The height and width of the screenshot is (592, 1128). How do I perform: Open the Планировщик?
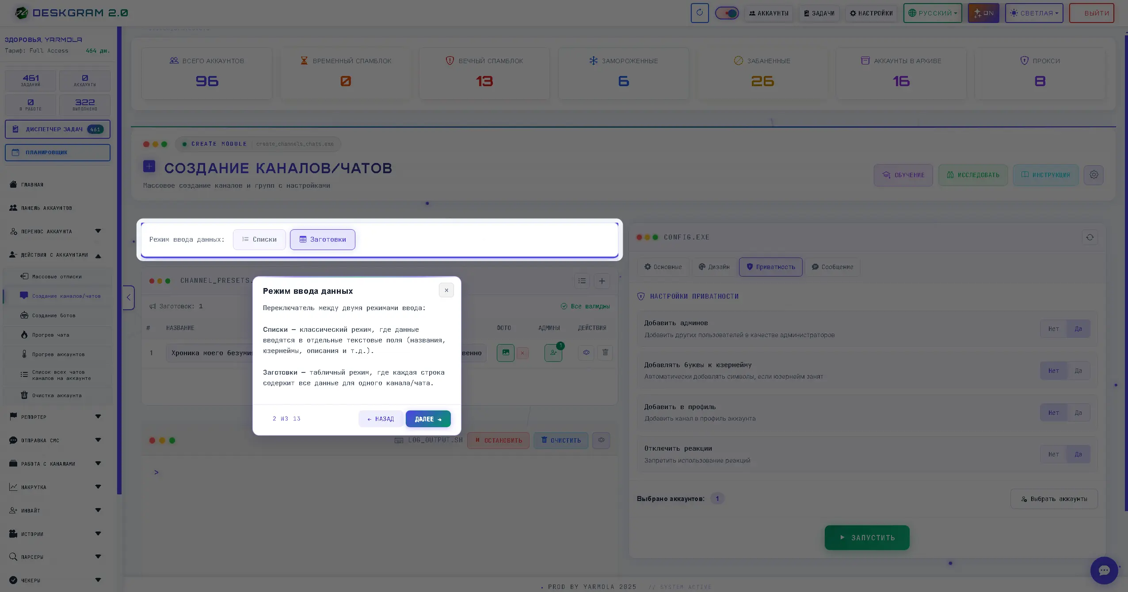click(57, 152)
